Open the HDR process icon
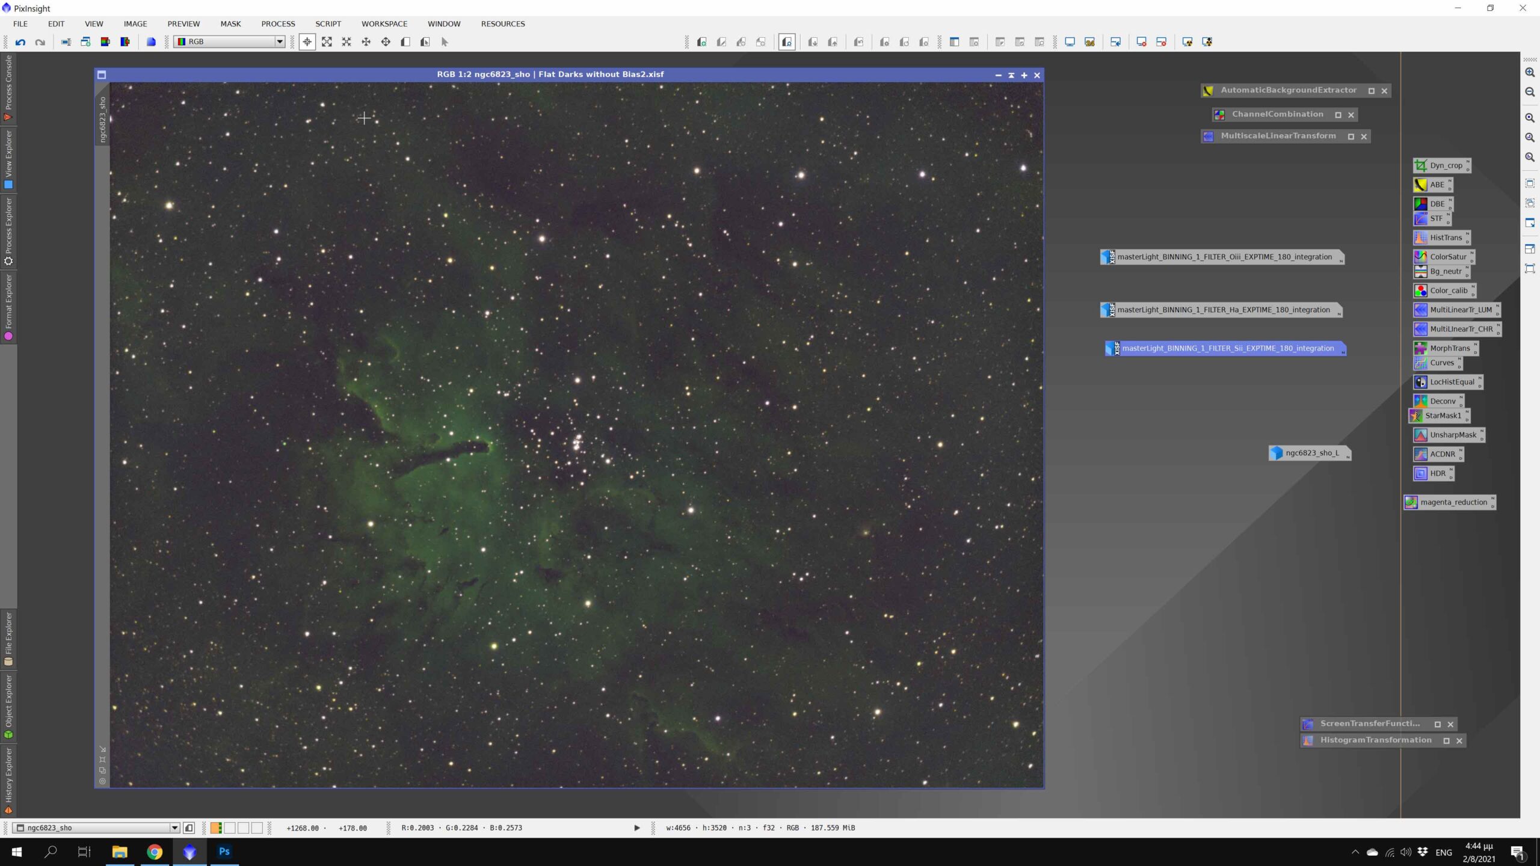The width and height of the screenshot is (1540, 866). (x=1434, y=473)
